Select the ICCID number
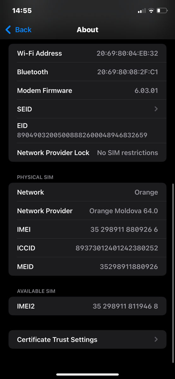 click(117, 248)
